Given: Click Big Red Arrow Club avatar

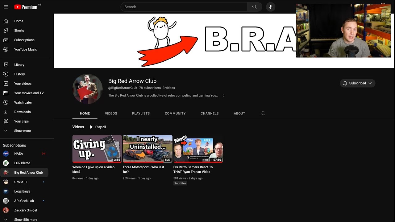Looking at the screenshot, I should click(87, 89).
